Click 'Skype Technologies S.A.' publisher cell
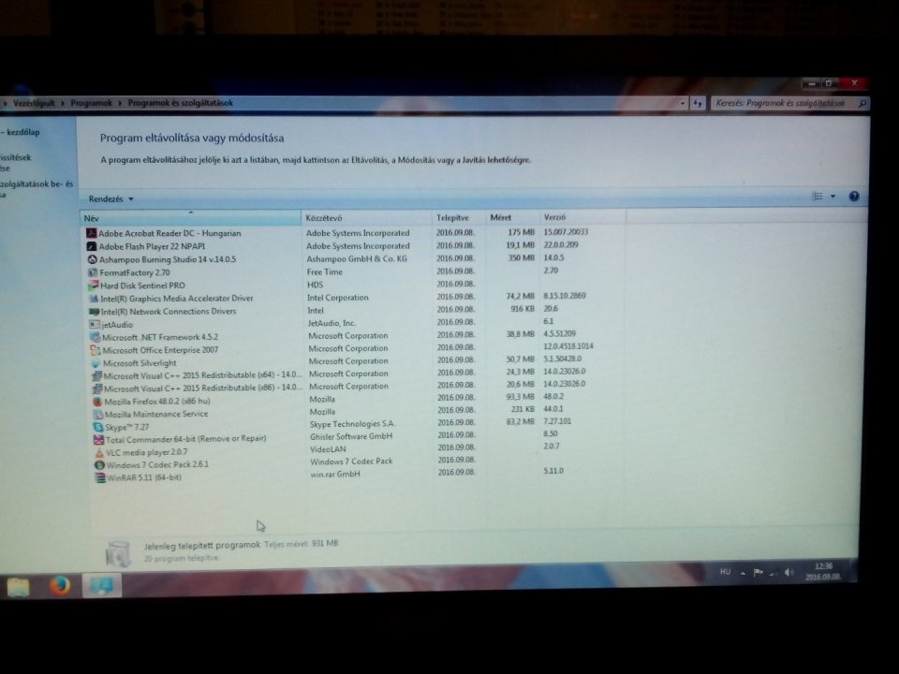This screenshot has height=674, width=899. (x=352, y=424)
